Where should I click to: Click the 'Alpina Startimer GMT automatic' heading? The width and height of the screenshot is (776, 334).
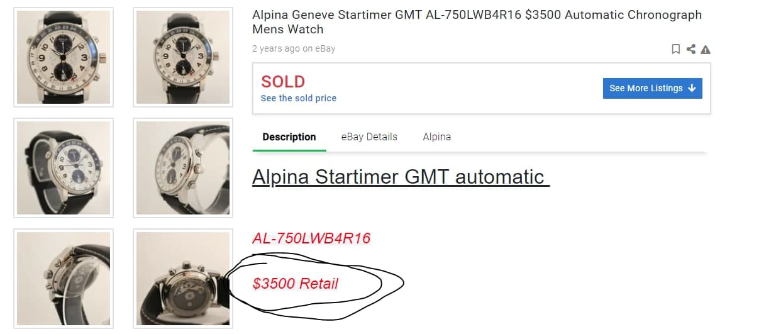(401, 177)
